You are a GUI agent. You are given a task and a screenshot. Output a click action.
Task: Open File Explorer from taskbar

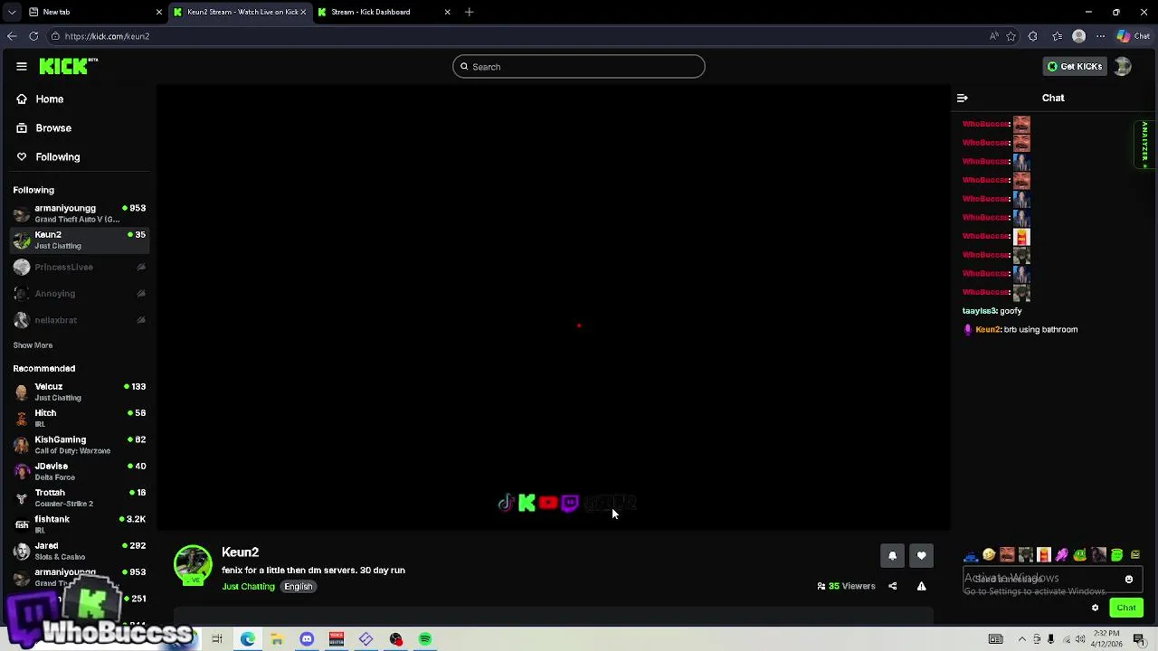(277, 639)
